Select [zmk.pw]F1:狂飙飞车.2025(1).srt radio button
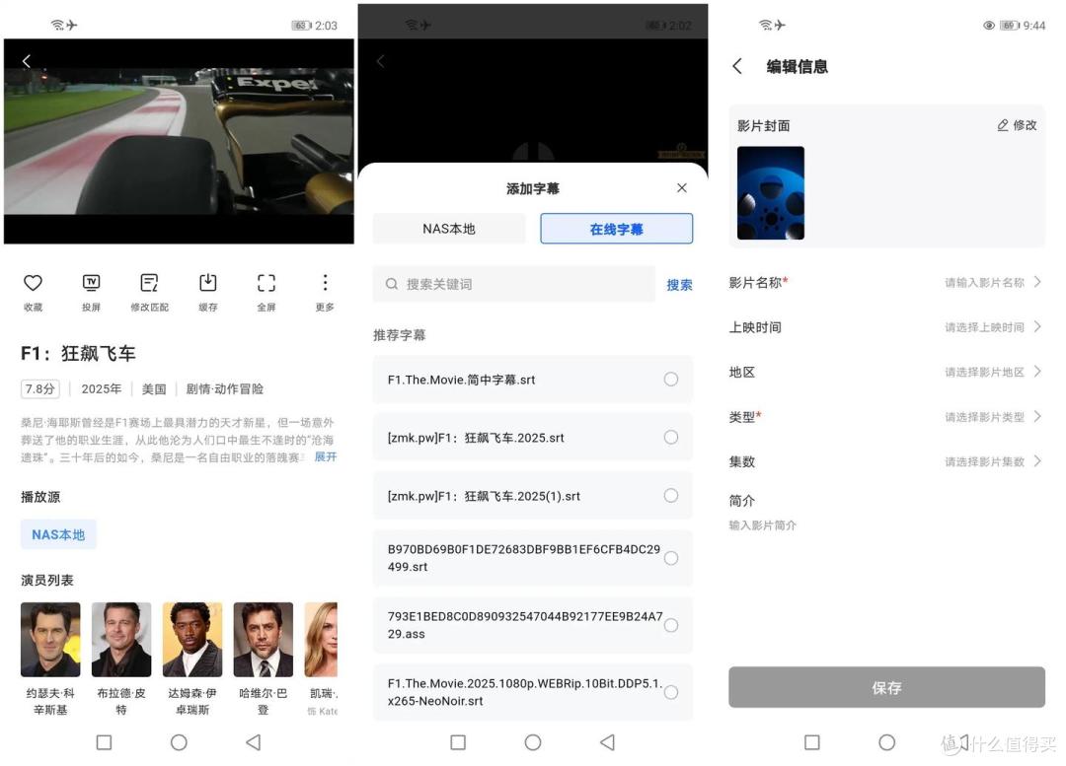 click(x=671, y=496)
